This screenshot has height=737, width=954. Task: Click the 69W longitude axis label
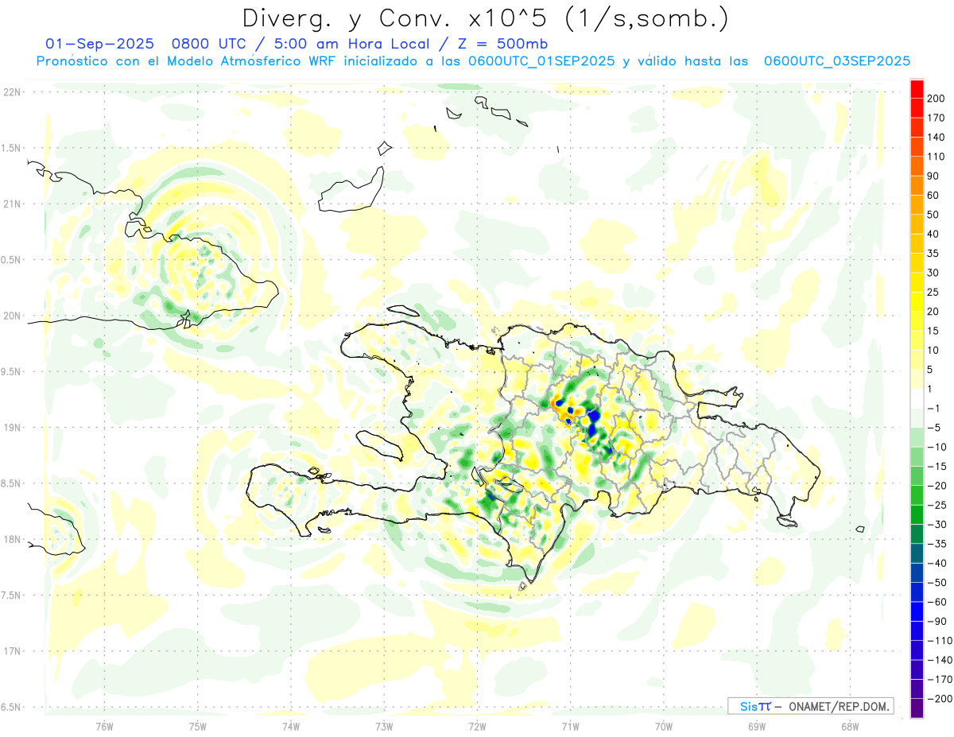(x=757, y=726)
